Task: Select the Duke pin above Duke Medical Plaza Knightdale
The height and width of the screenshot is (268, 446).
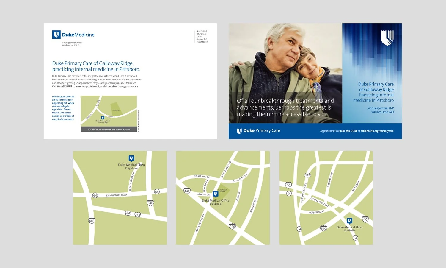Action: pyautogui.click(x=131, y=158)
